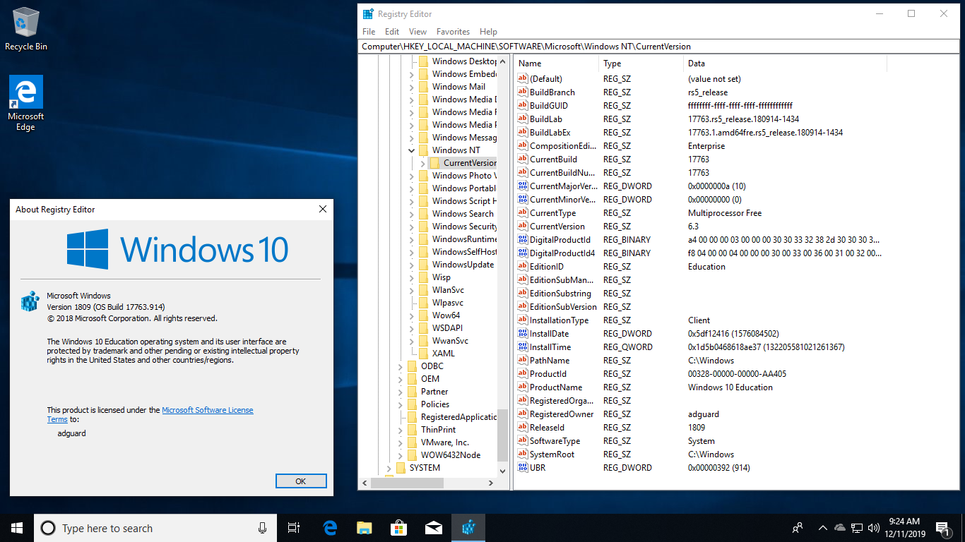Open the Favorites menu
The height and width of the screenshot is (542, 965).
453,32
